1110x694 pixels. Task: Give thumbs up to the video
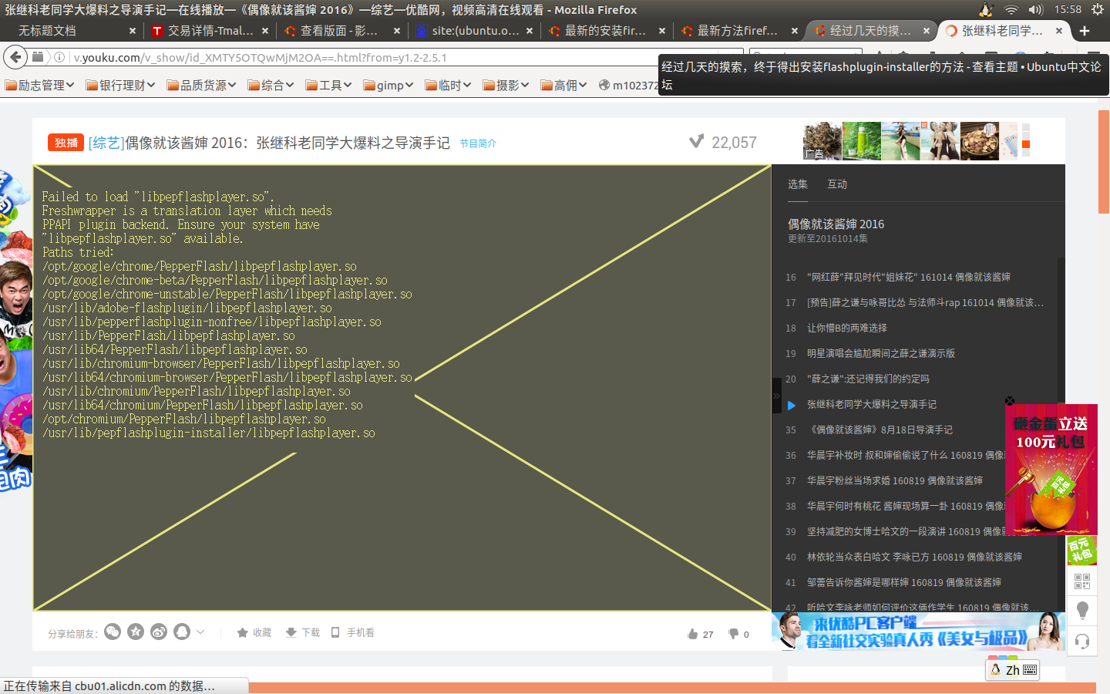pos(700,634)
